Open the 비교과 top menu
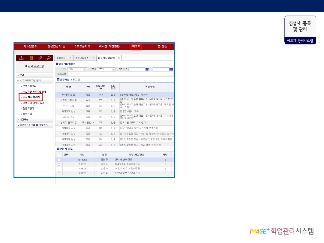This screenshot has height=243, width=324. point(136,46)
